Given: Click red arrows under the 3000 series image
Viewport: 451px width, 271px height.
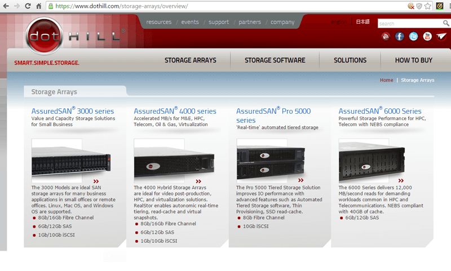Looking at the screenshot, I should click(x=96, y=181).
